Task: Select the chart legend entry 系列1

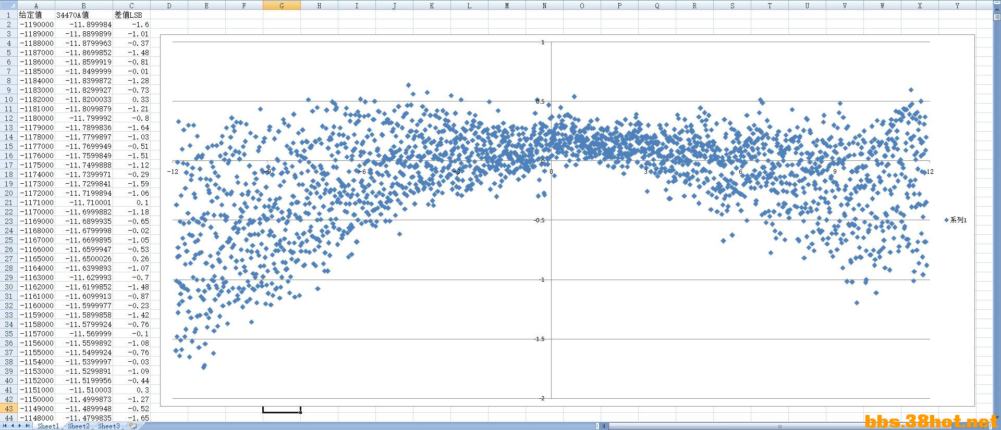Action: pyautogui.click(x=956, y=220)
